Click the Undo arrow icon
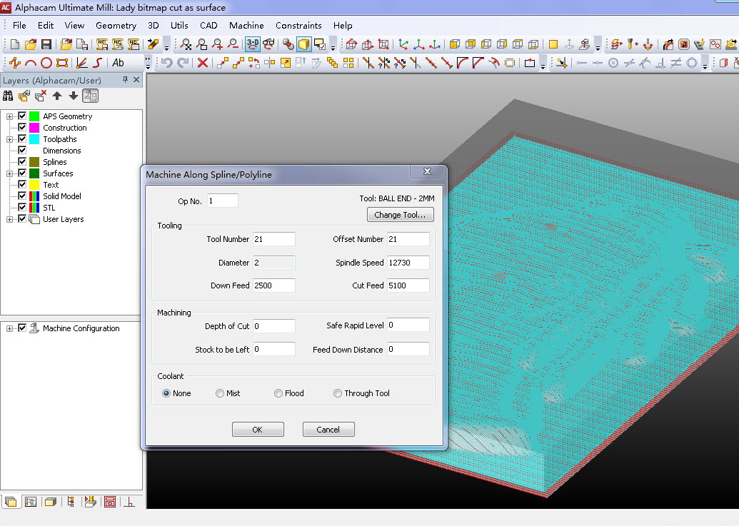739x526 pixels. pyautogui.click(x=167, y=63)
